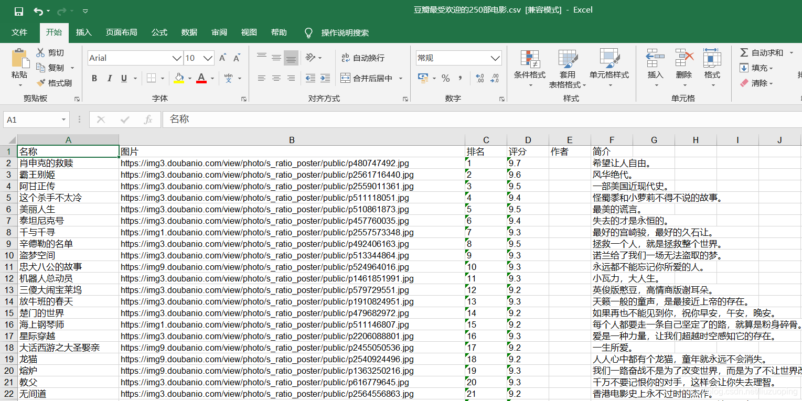The height and width of the screenshot is (401, 802).
Task: Center cell text horizontally
Action: pyautogui.click(x=276, y=78)
